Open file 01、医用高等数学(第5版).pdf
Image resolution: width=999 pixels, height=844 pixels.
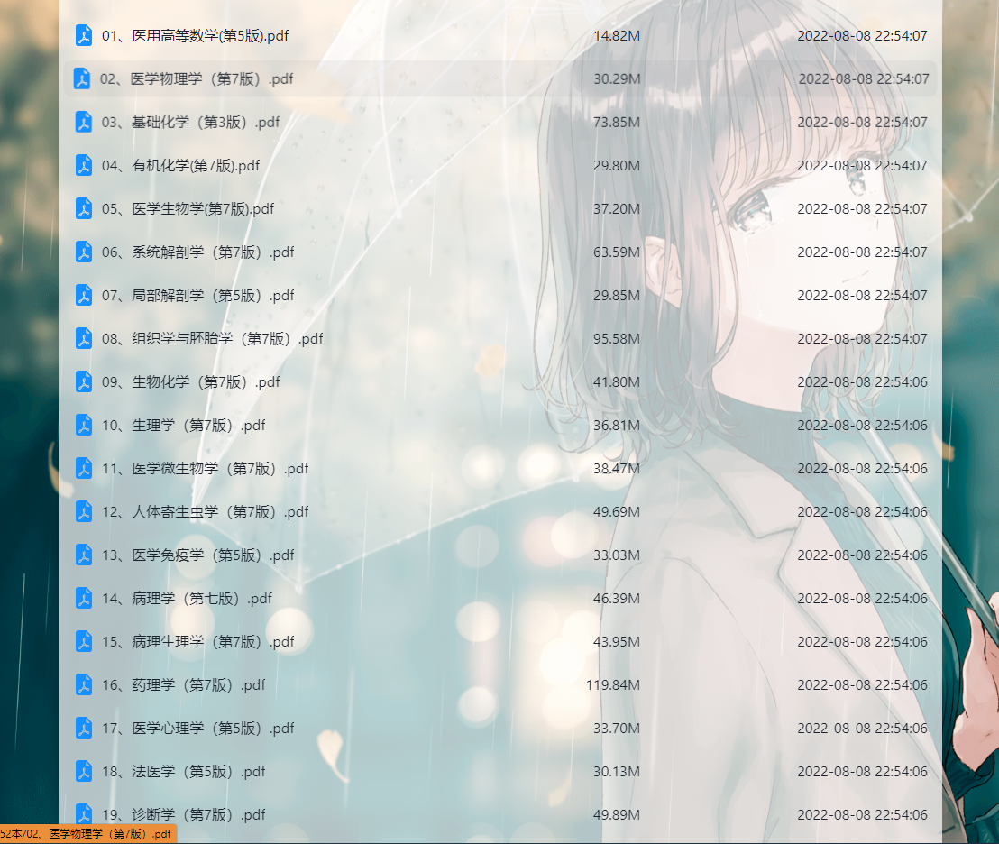point(195,36)
